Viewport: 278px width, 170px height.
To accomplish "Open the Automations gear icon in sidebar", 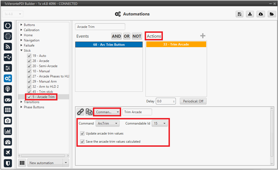I will (8, 79).
